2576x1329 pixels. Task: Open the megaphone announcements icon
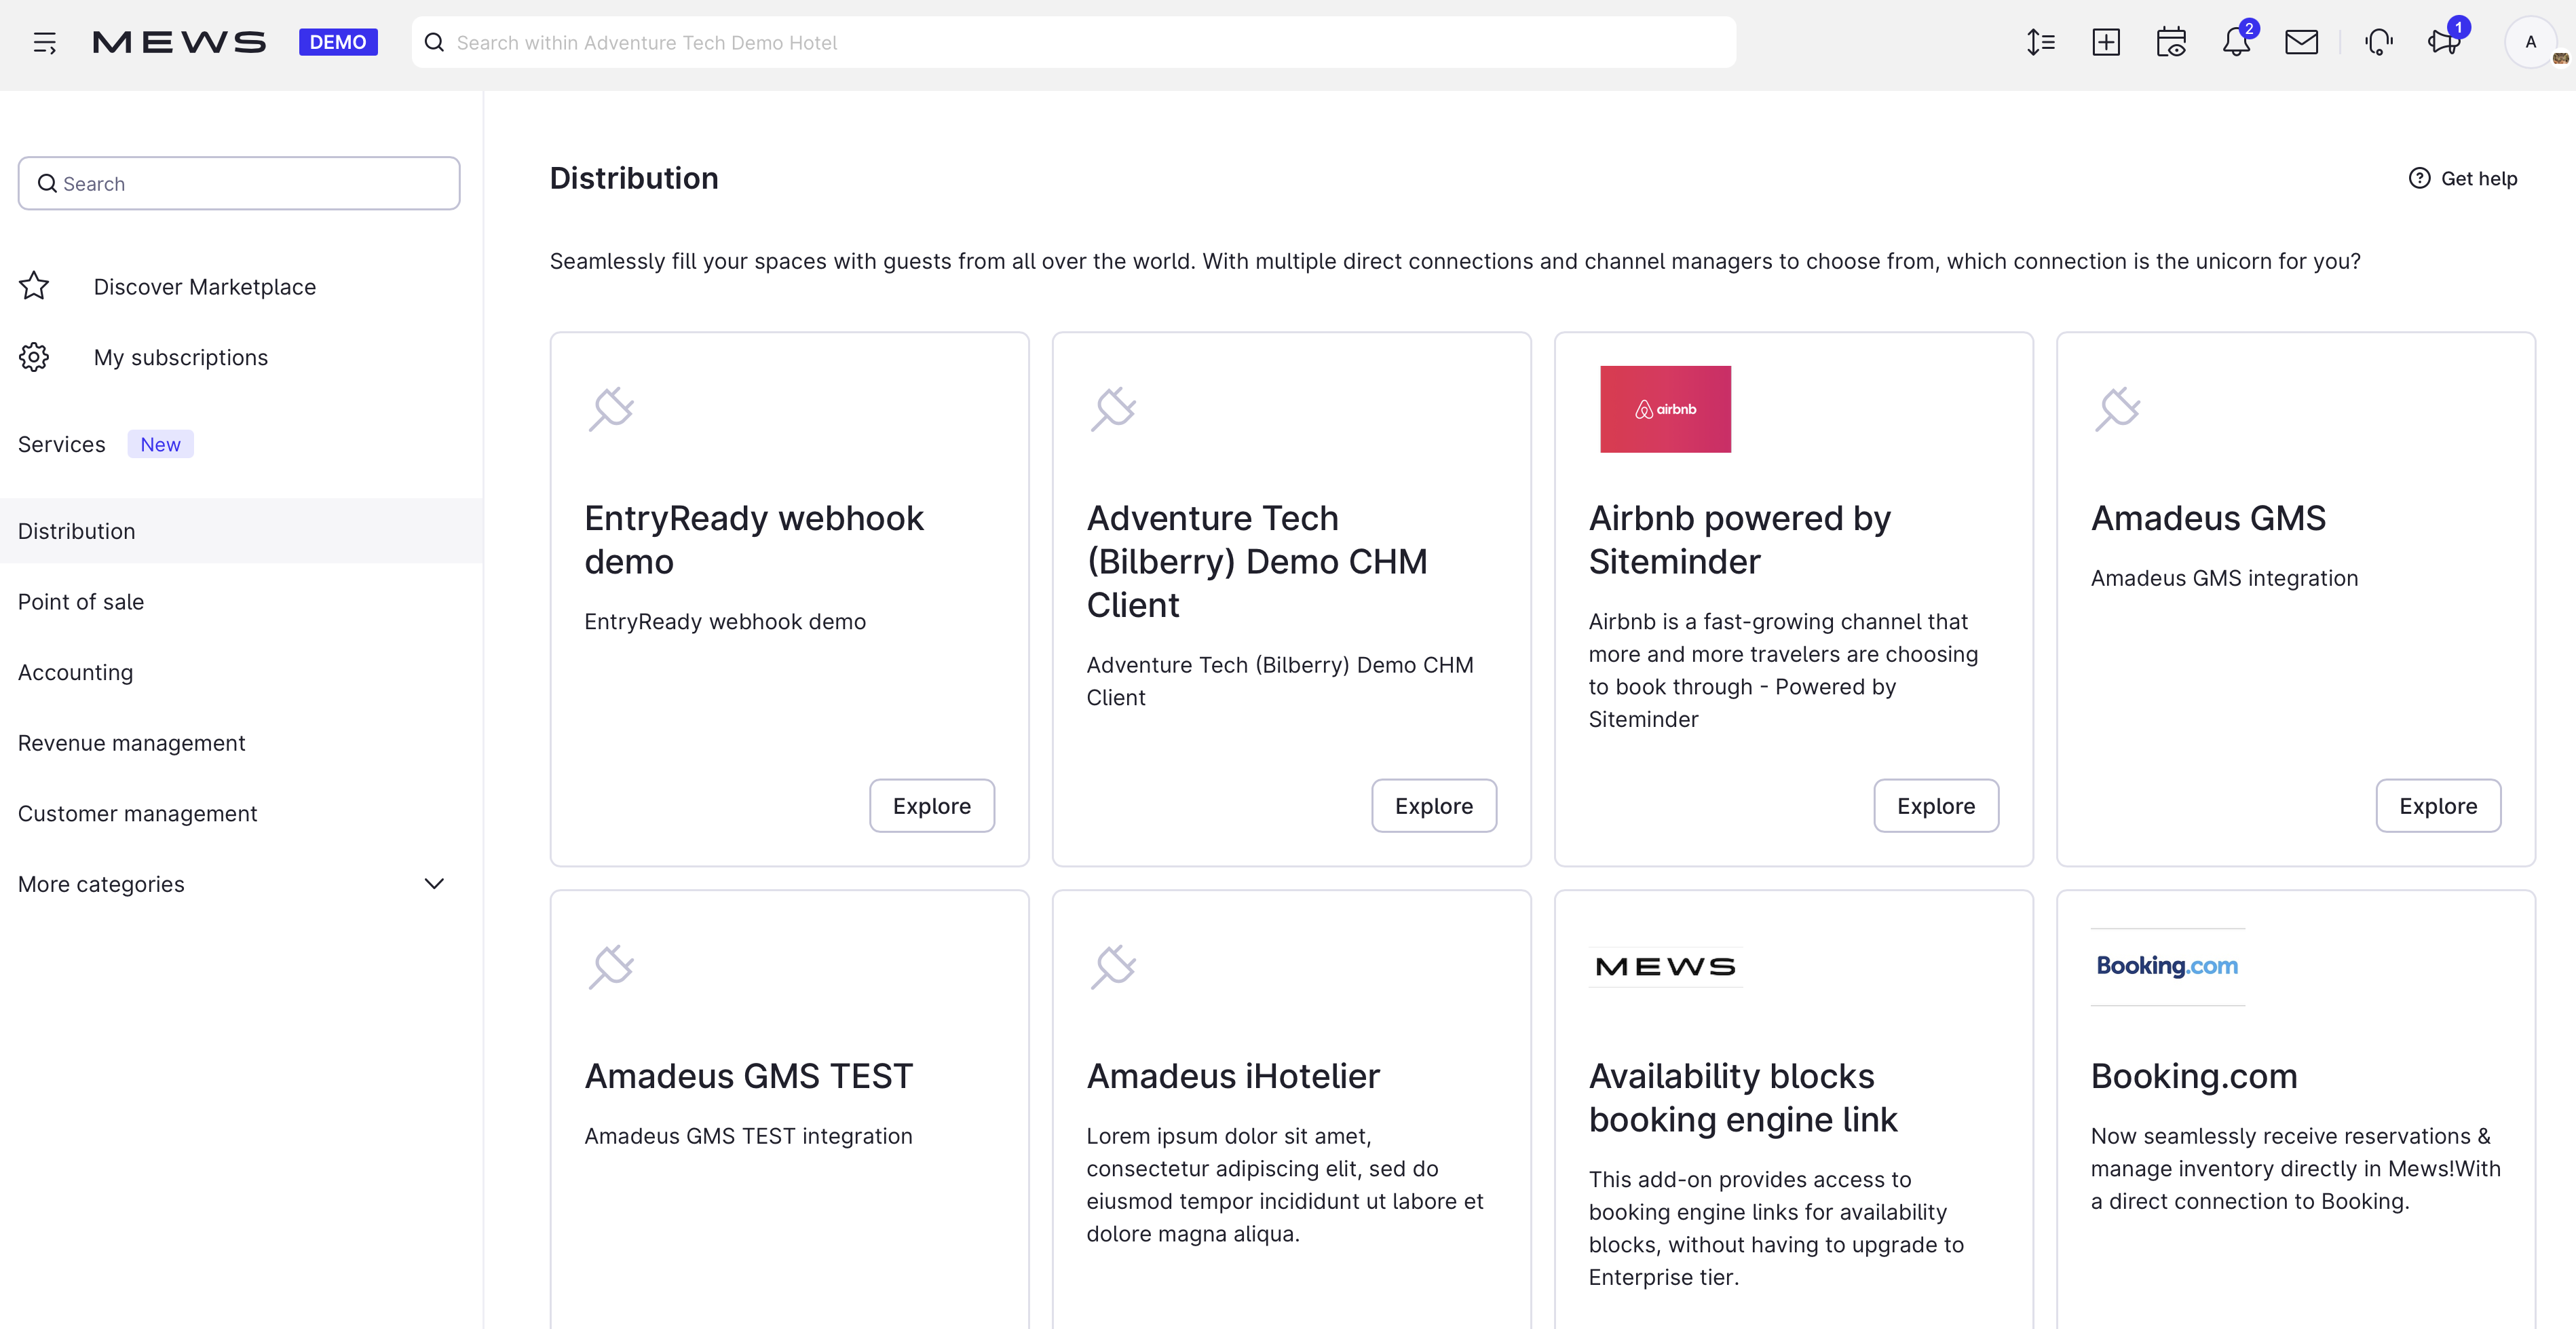[2445, 42]
